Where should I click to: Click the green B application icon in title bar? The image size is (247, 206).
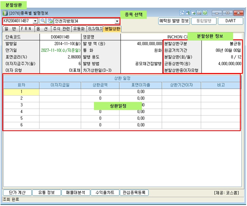5,13
